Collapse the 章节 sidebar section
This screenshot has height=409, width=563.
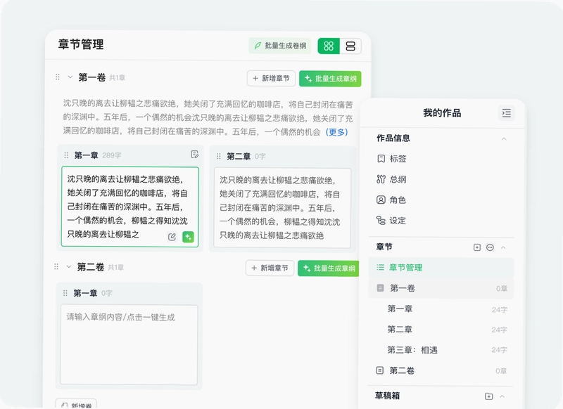(x=503, y=247)
